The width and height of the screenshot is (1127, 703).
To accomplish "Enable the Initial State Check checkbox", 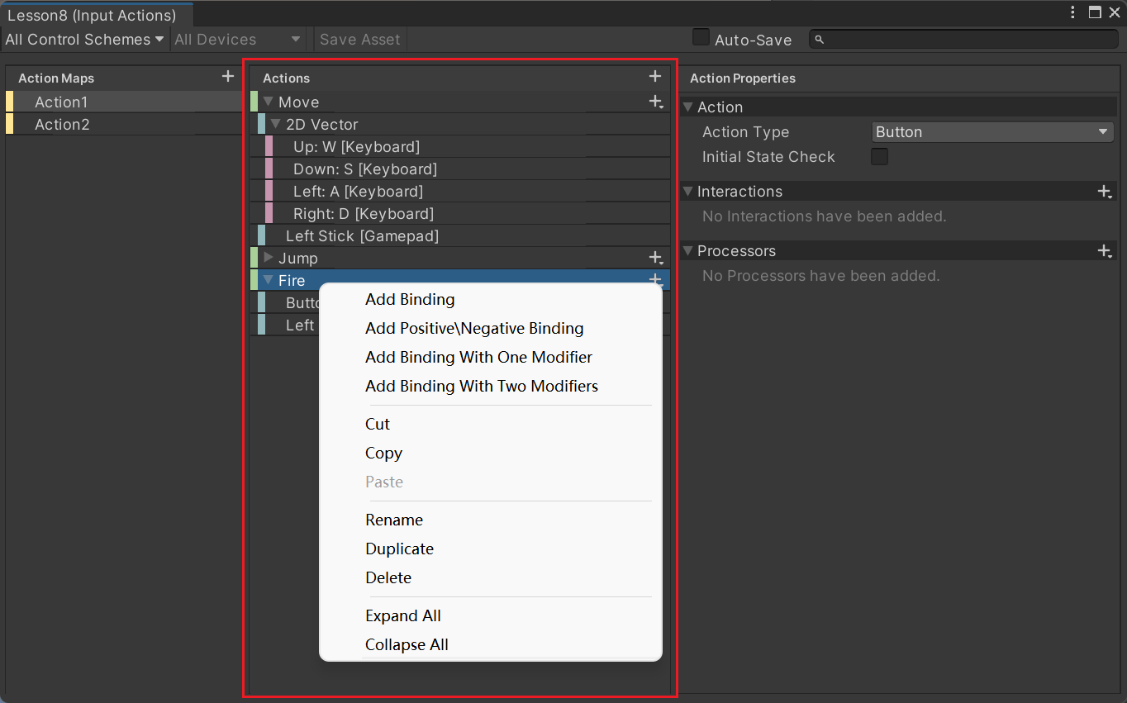I will pos(879,156).
